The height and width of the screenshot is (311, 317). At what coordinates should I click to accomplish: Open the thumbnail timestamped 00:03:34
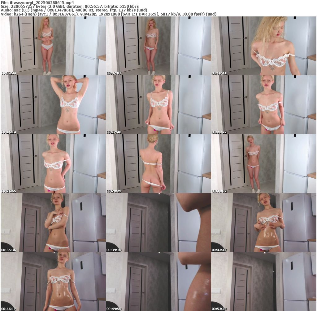click(53, 46)
